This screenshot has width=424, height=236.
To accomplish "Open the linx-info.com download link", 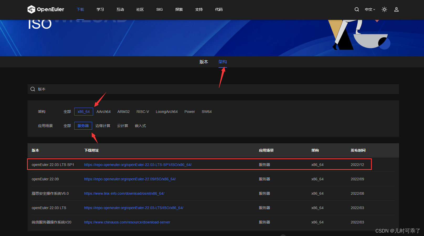I will (x=124, y=193).
